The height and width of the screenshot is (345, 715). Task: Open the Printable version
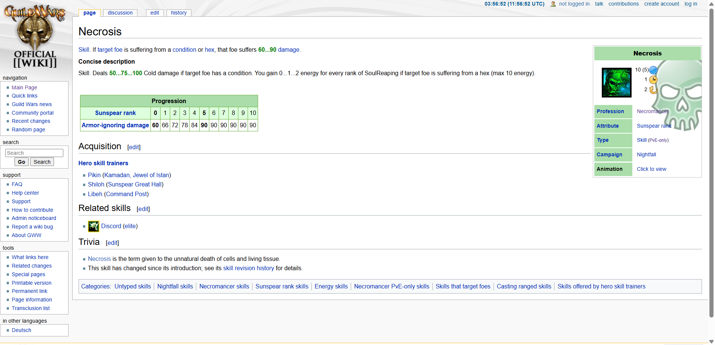32,283
